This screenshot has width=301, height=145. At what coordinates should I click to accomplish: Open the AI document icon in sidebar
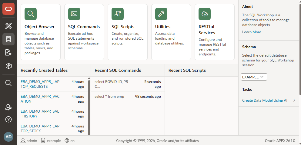pos(8,52)
